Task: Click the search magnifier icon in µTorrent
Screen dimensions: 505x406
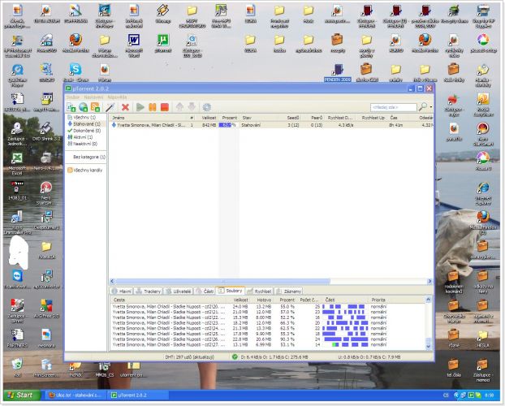Action: 423,106
